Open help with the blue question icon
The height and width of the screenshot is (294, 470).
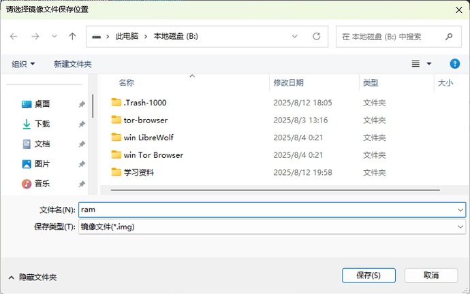click(455, 64)
